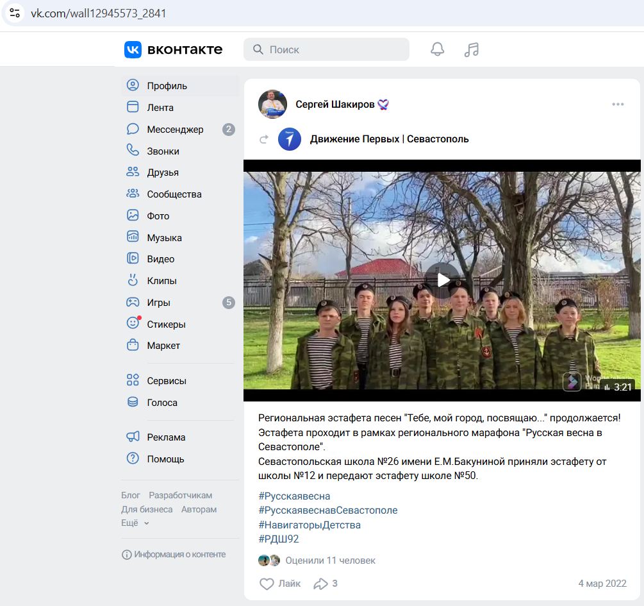Image resolution: width=644 pixels, height=606 pixels.
Task: Click hashtag #НавигаторыДетства
Action: click(310, 525)
